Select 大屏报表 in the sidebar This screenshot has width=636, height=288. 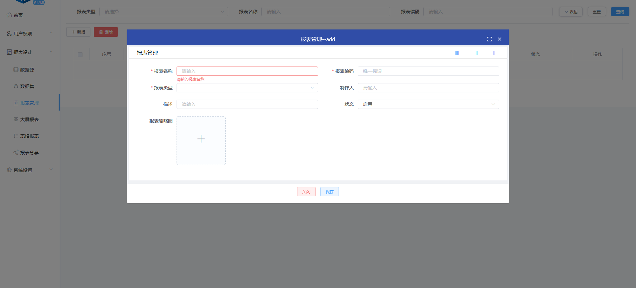pos(30,119)
